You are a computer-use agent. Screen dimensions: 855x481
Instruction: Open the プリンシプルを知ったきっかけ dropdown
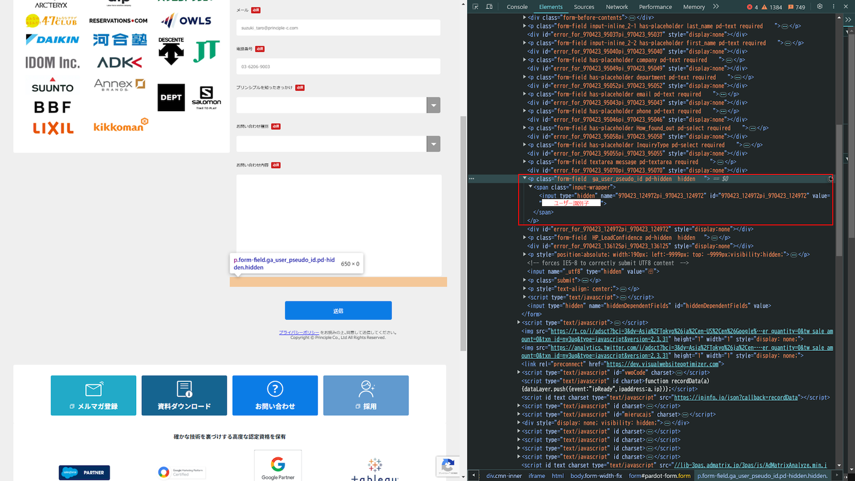pyautogui.click(x=338, y=105)
